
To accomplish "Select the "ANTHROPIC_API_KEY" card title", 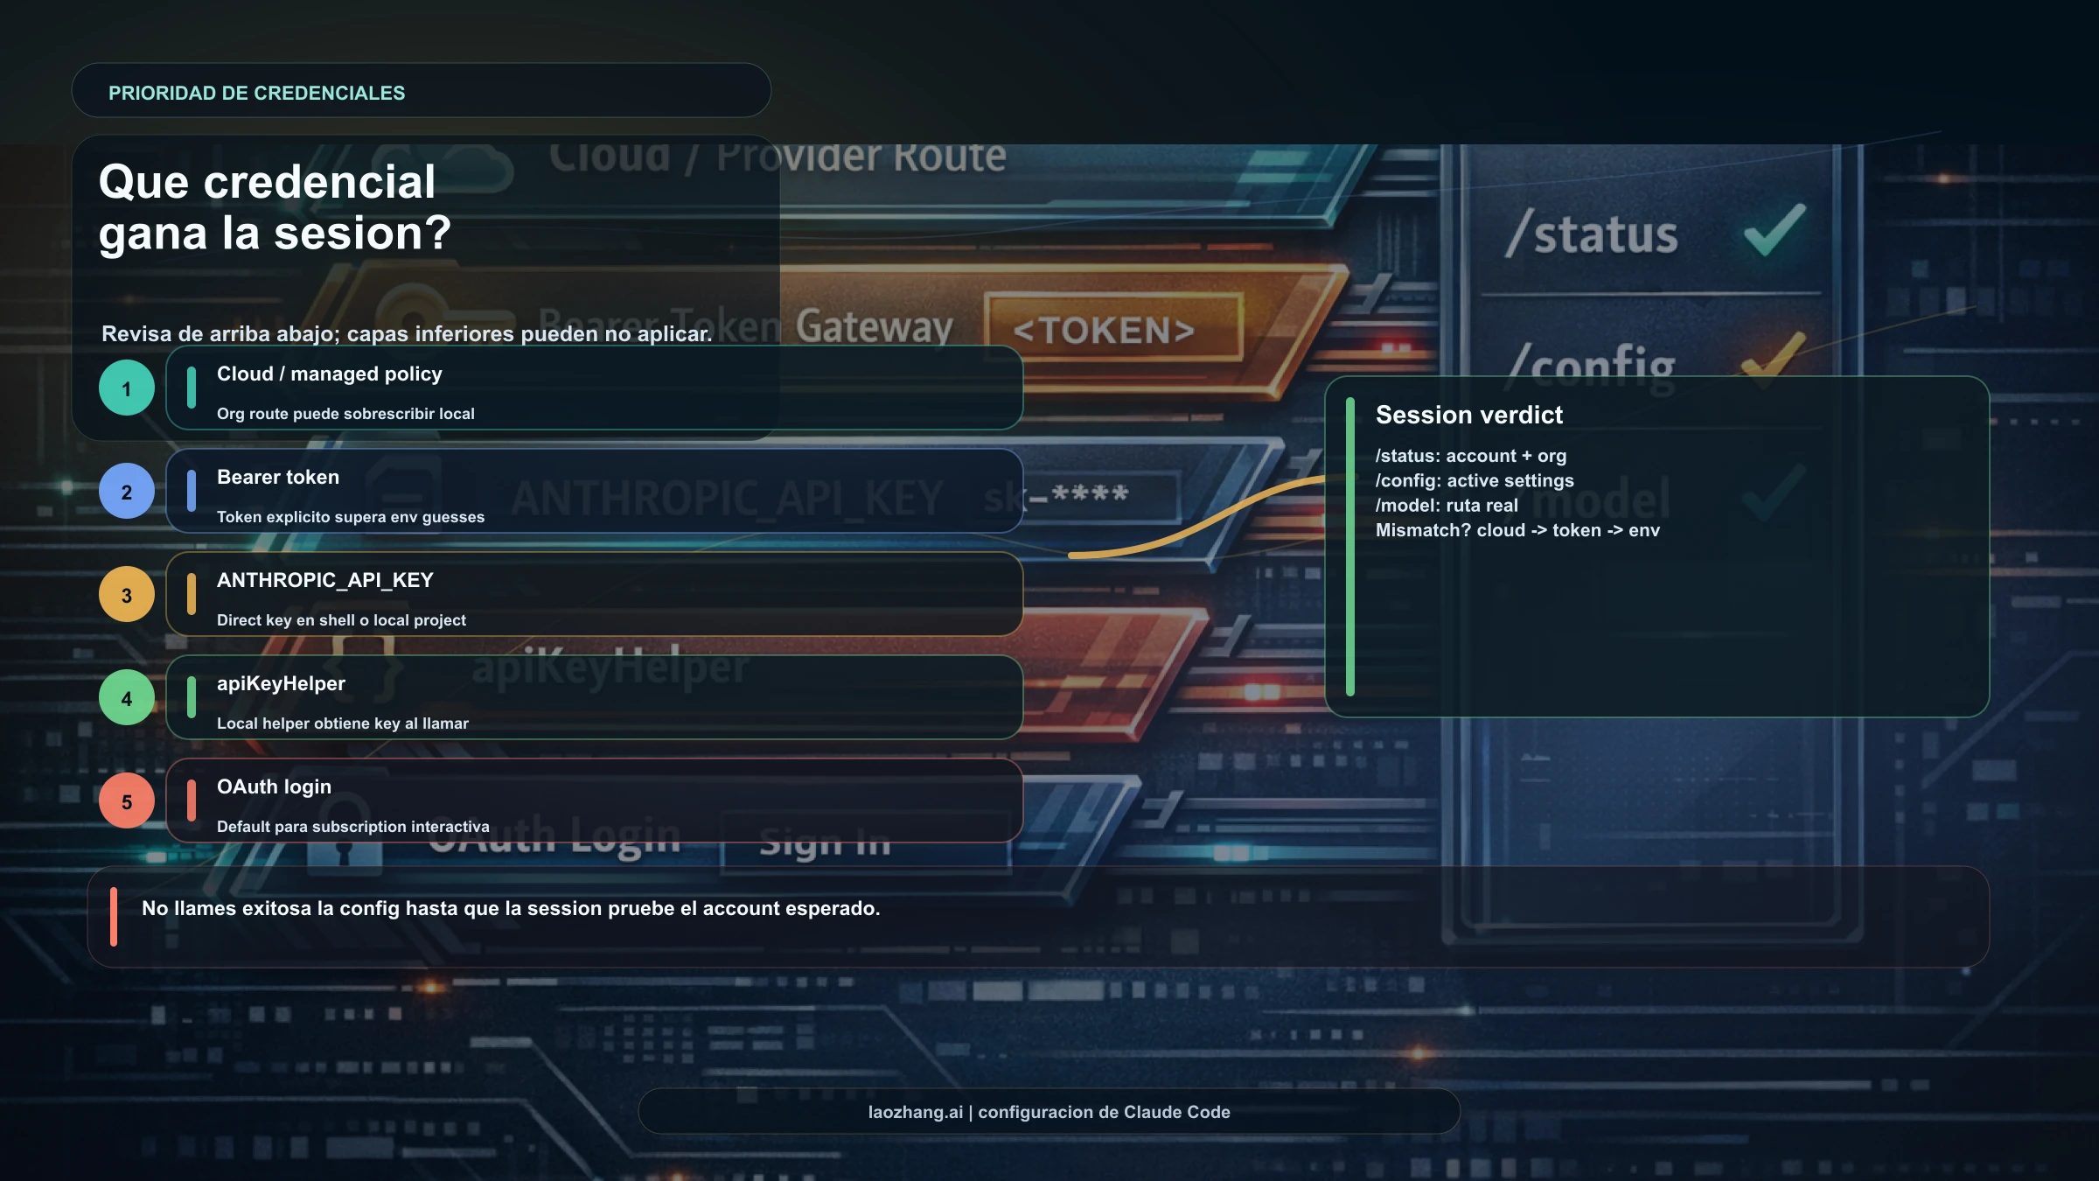I will tap(325, 581).
